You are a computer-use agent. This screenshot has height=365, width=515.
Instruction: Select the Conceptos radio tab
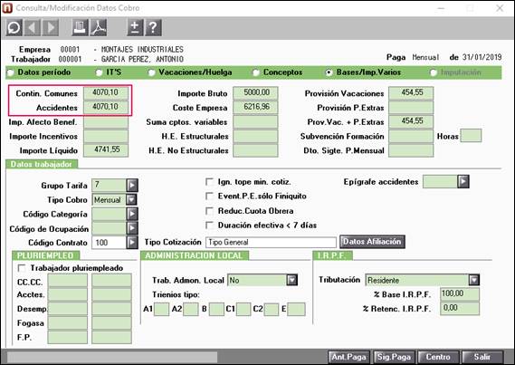[256, 72]
